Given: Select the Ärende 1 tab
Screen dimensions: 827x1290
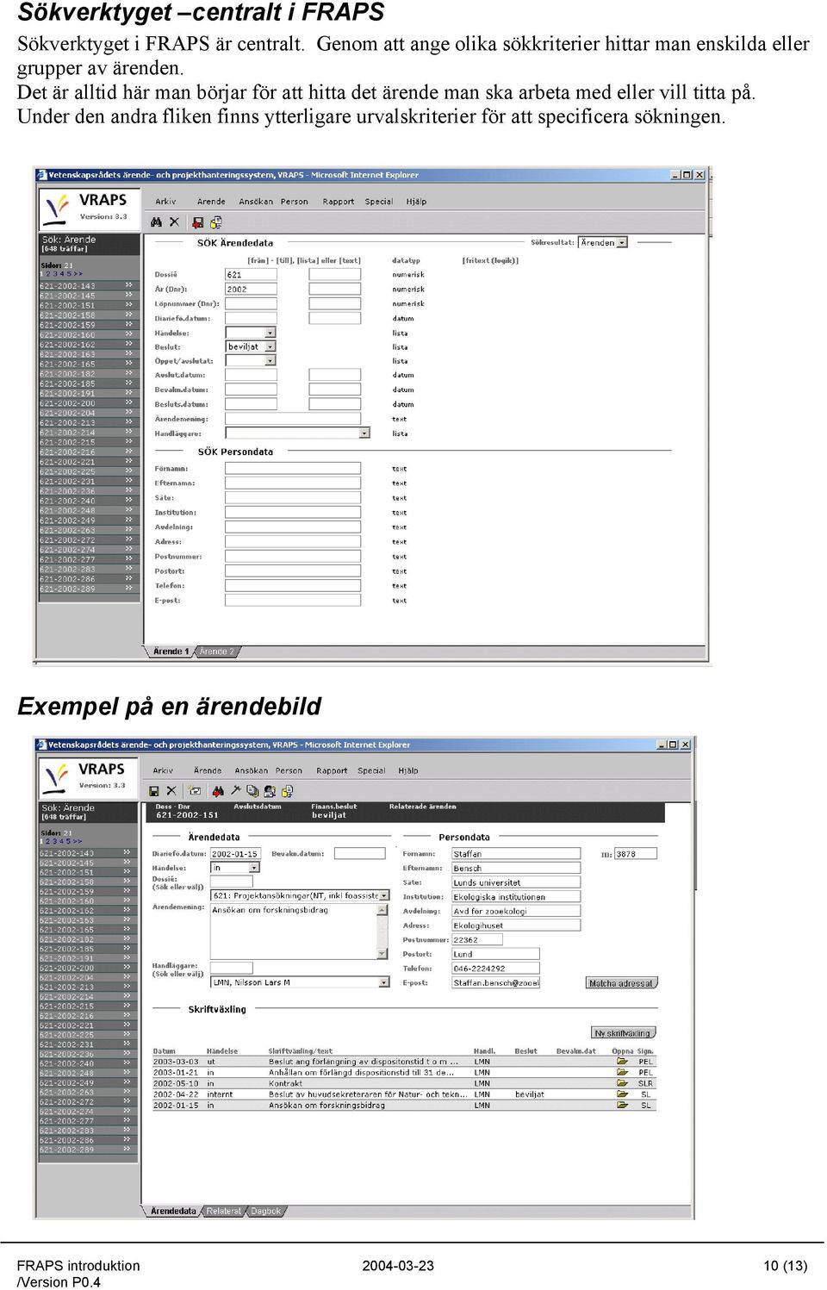Looking at the screenshot, I should (x=171, y=651).
